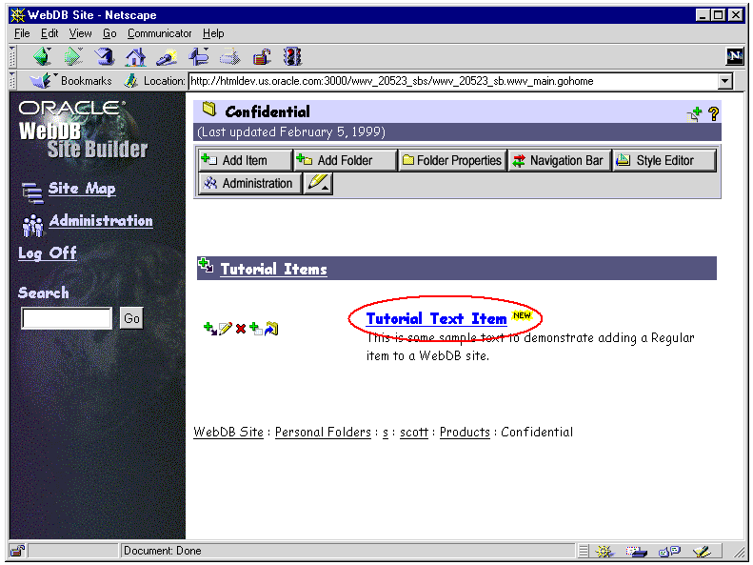
Task: Click the Stop traffic light icon
Action: pyautogui.click(x=293, y=56)
